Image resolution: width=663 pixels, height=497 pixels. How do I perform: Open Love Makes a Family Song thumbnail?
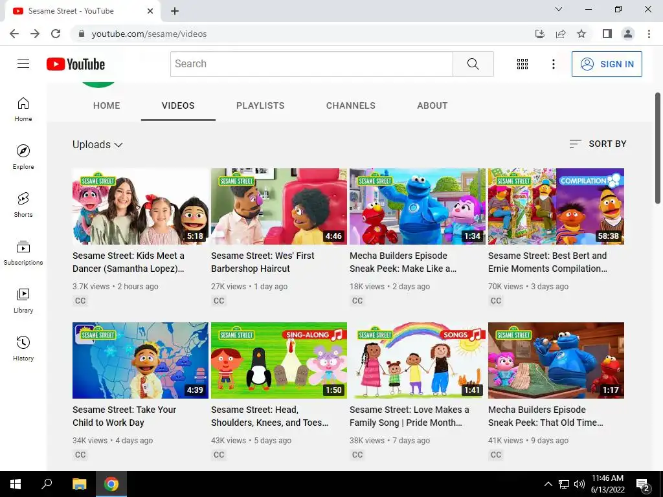tap(418, 360)
